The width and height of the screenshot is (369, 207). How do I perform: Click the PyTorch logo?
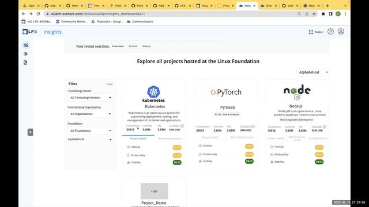click(226, 92)
